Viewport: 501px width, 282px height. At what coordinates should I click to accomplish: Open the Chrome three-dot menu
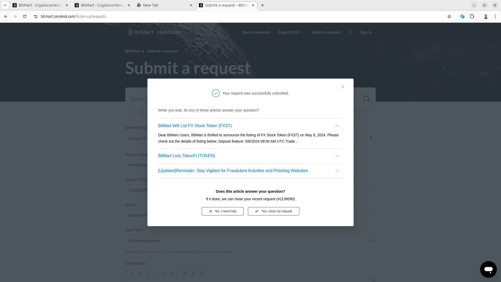[x=495, y=16]
